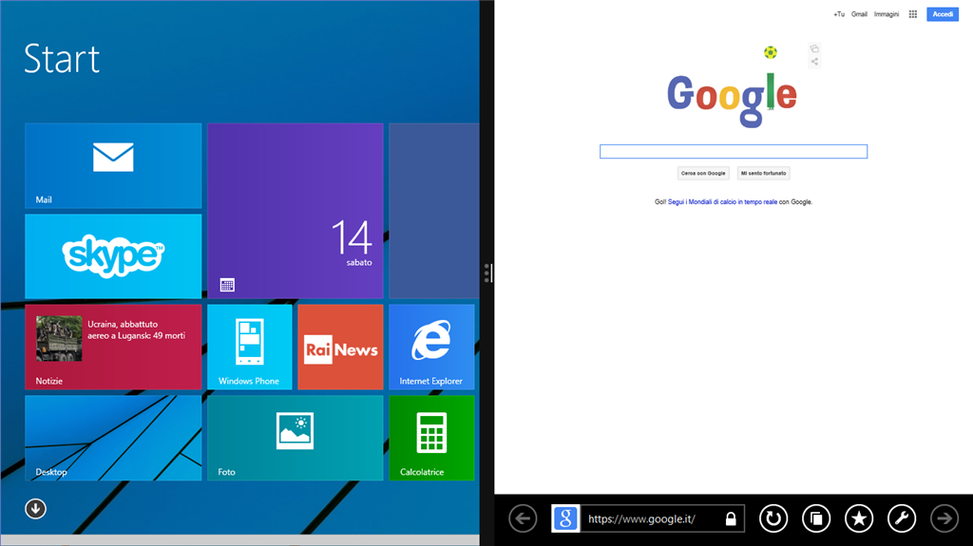
Task: Click the split-view divider handle
Action: point(487,273)
